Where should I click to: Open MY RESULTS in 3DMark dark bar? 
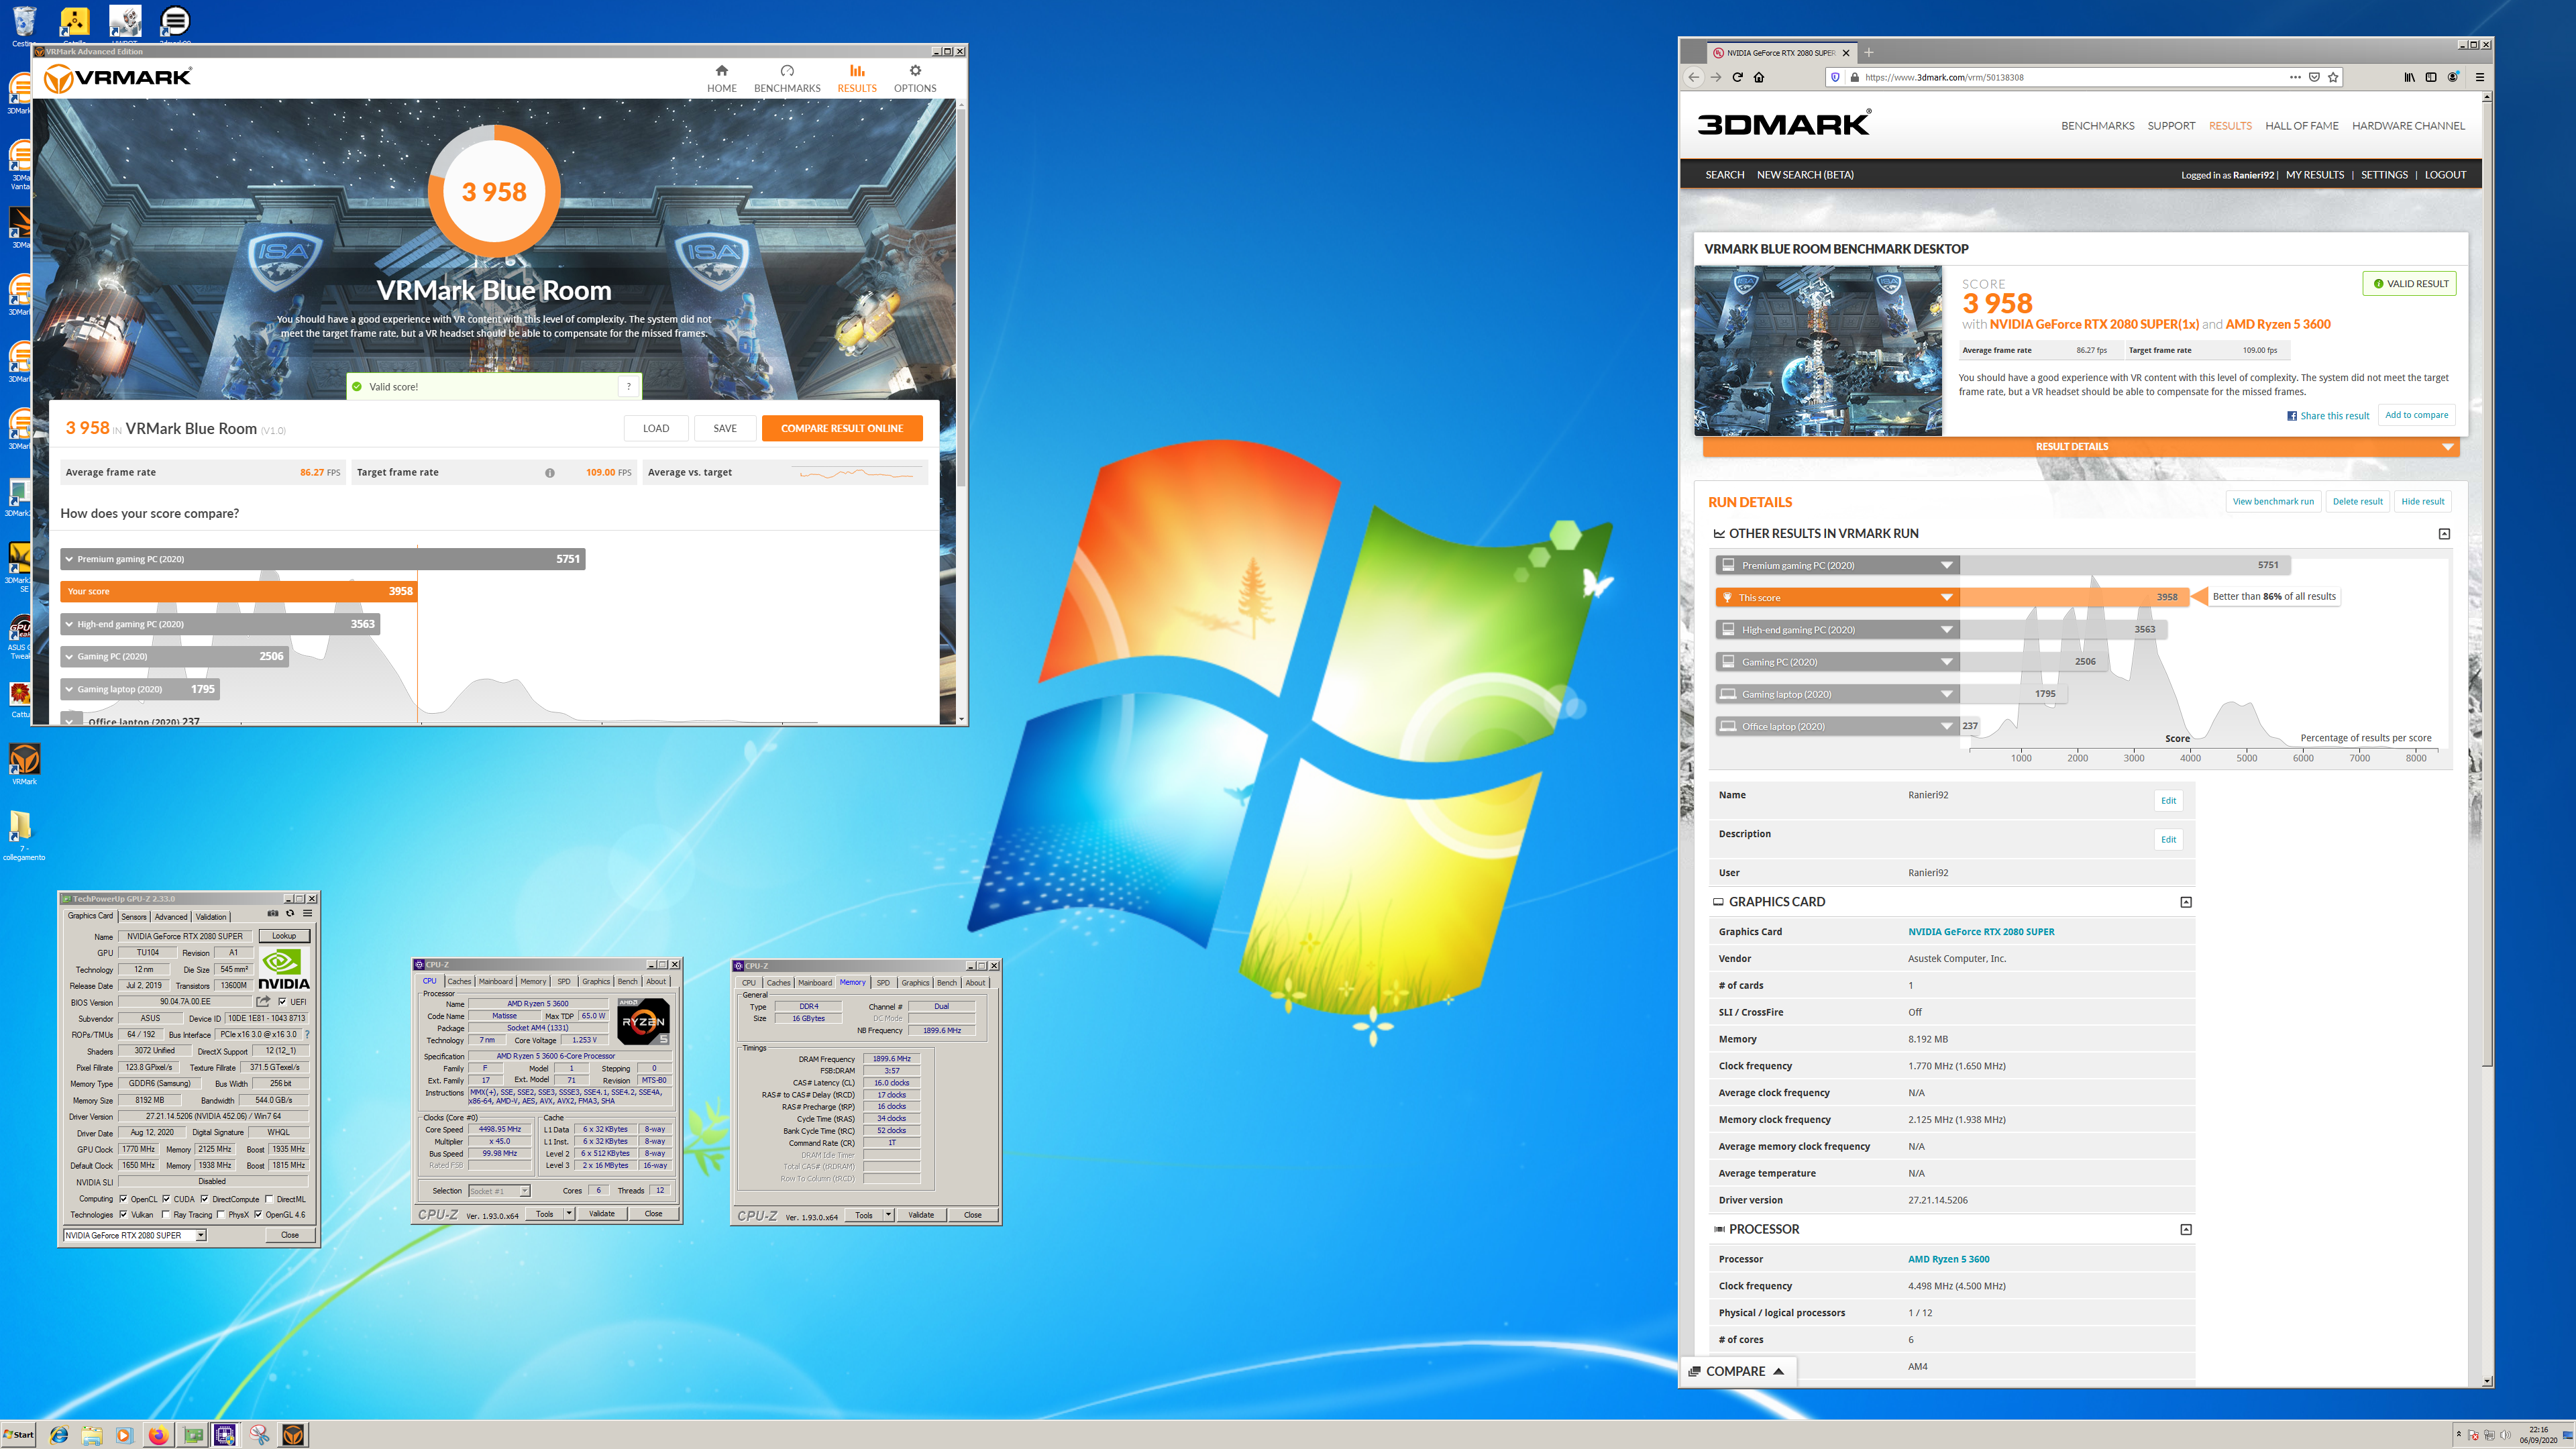coord(2314,175)
